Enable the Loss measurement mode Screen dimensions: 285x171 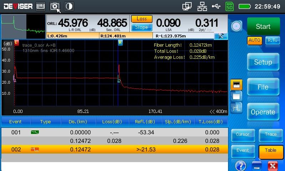[x=141, y=19]
